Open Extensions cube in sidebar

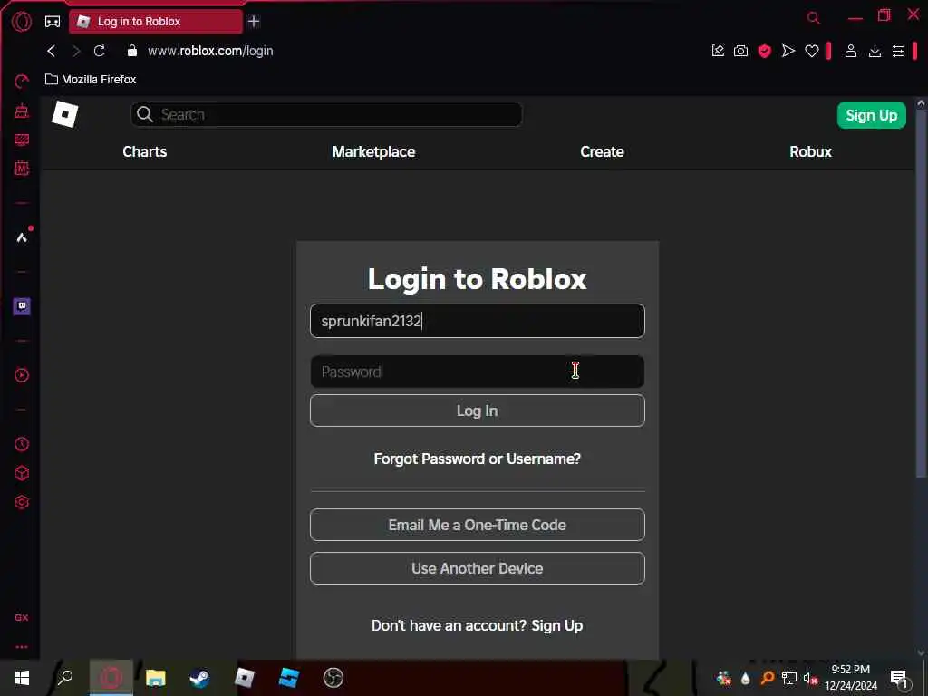tap(22, 473)
